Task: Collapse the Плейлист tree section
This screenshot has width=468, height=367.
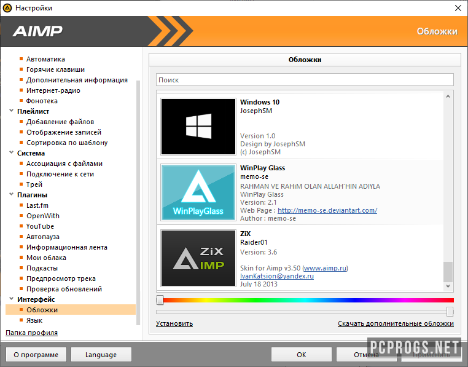Action: point(11,111)
